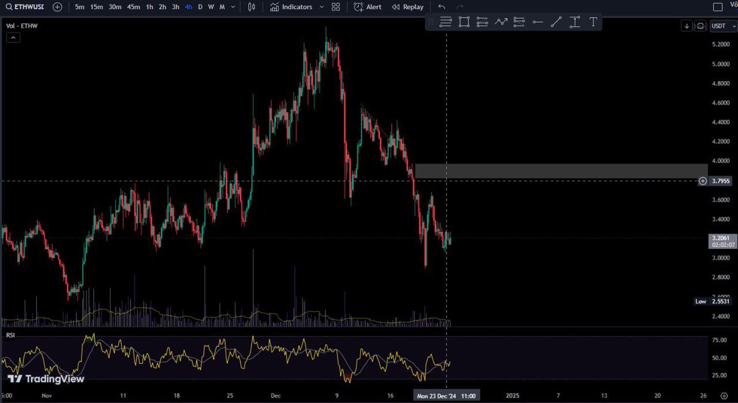Open indicator templates grid icon
This screenshot has width=738, height=403.
pyautogui.click(x=336, y=7)
